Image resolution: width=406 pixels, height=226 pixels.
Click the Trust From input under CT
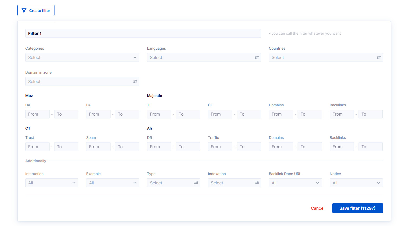coord(37,147)
